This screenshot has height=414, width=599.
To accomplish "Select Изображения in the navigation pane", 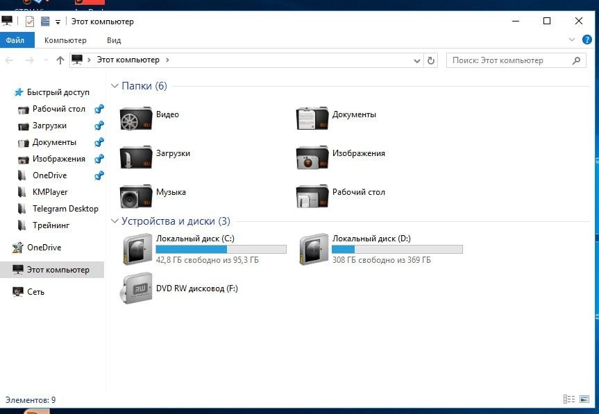I will coord(59,159).
